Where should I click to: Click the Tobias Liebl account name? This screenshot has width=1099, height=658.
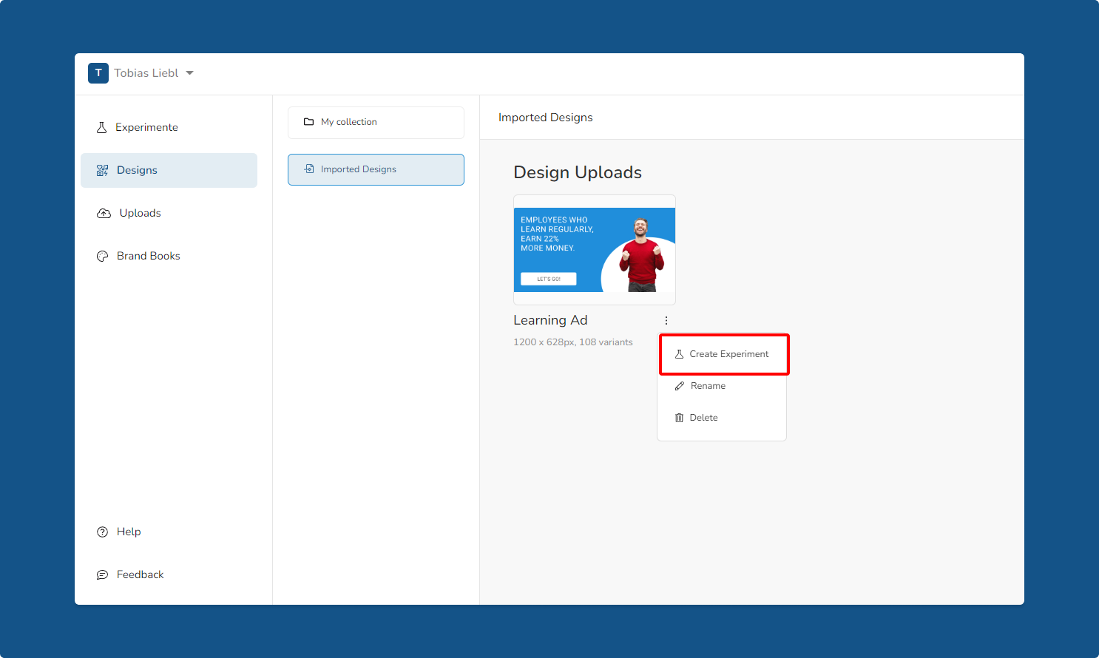click(x=146, y=73)
